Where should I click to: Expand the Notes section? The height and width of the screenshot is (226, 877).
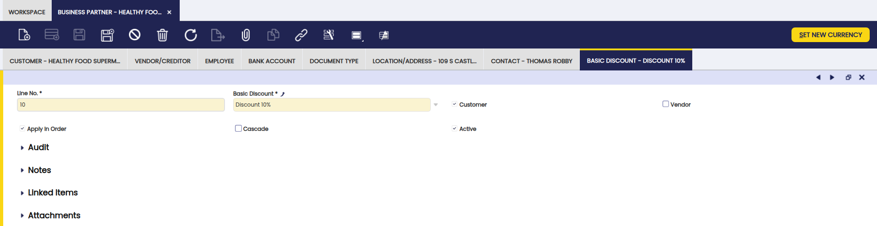point(39,170)
